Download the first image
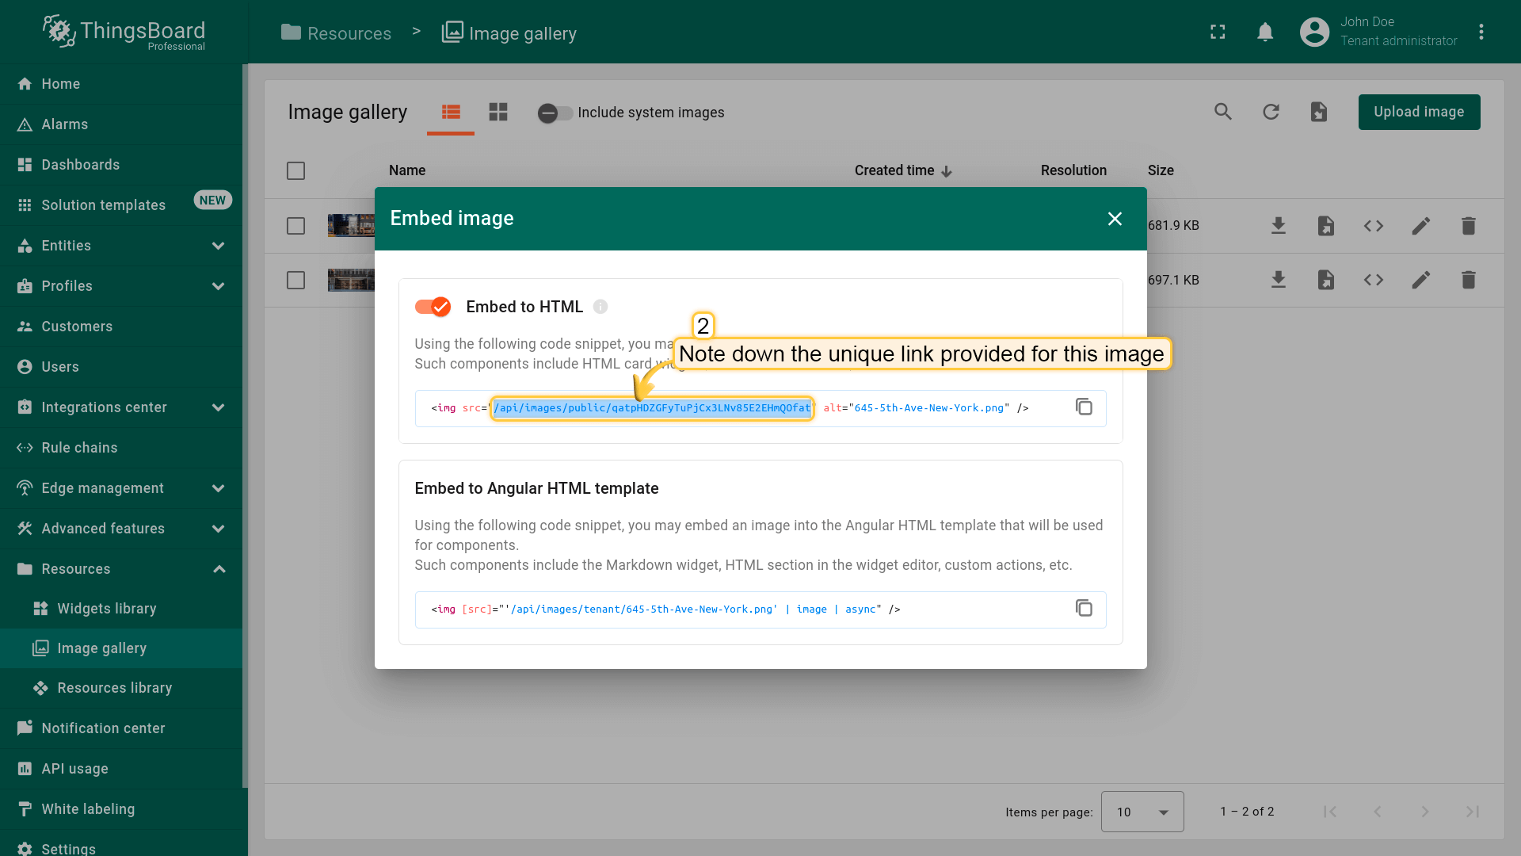Screen dimensions: 1521x856 [1278, 226]
